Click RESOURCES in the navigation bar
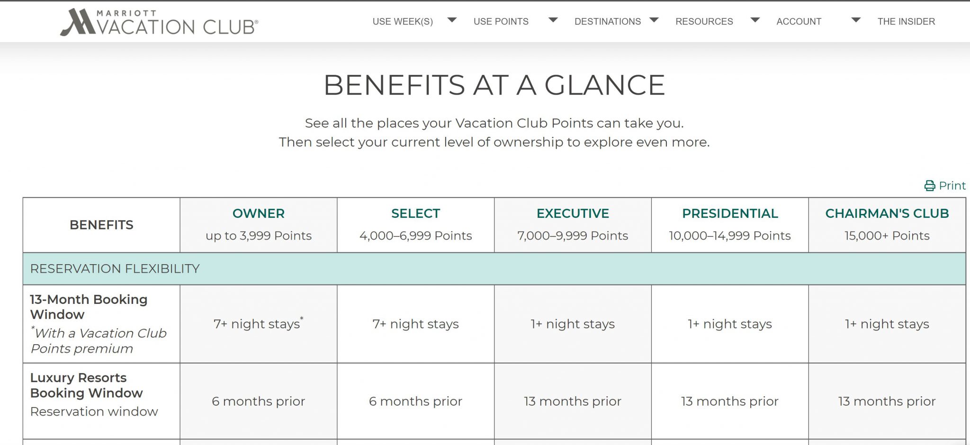970x445 pixels. click(x=704, y=21)
